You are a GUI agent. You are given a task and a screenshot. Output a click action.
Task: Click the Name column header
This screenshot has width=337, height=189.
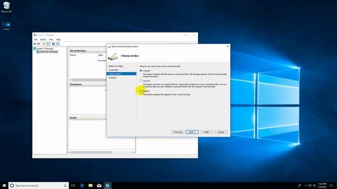pyautogui.click(x=73, y=55)
